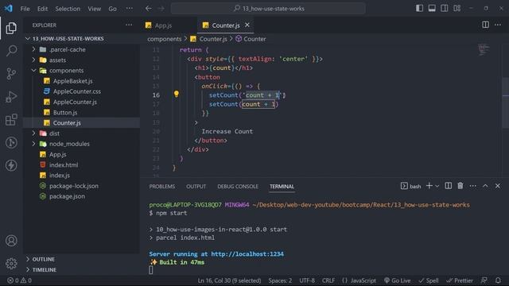Go forward with the navigation arrow
Screen dimensions: 509x286
(x=161, y=9)
